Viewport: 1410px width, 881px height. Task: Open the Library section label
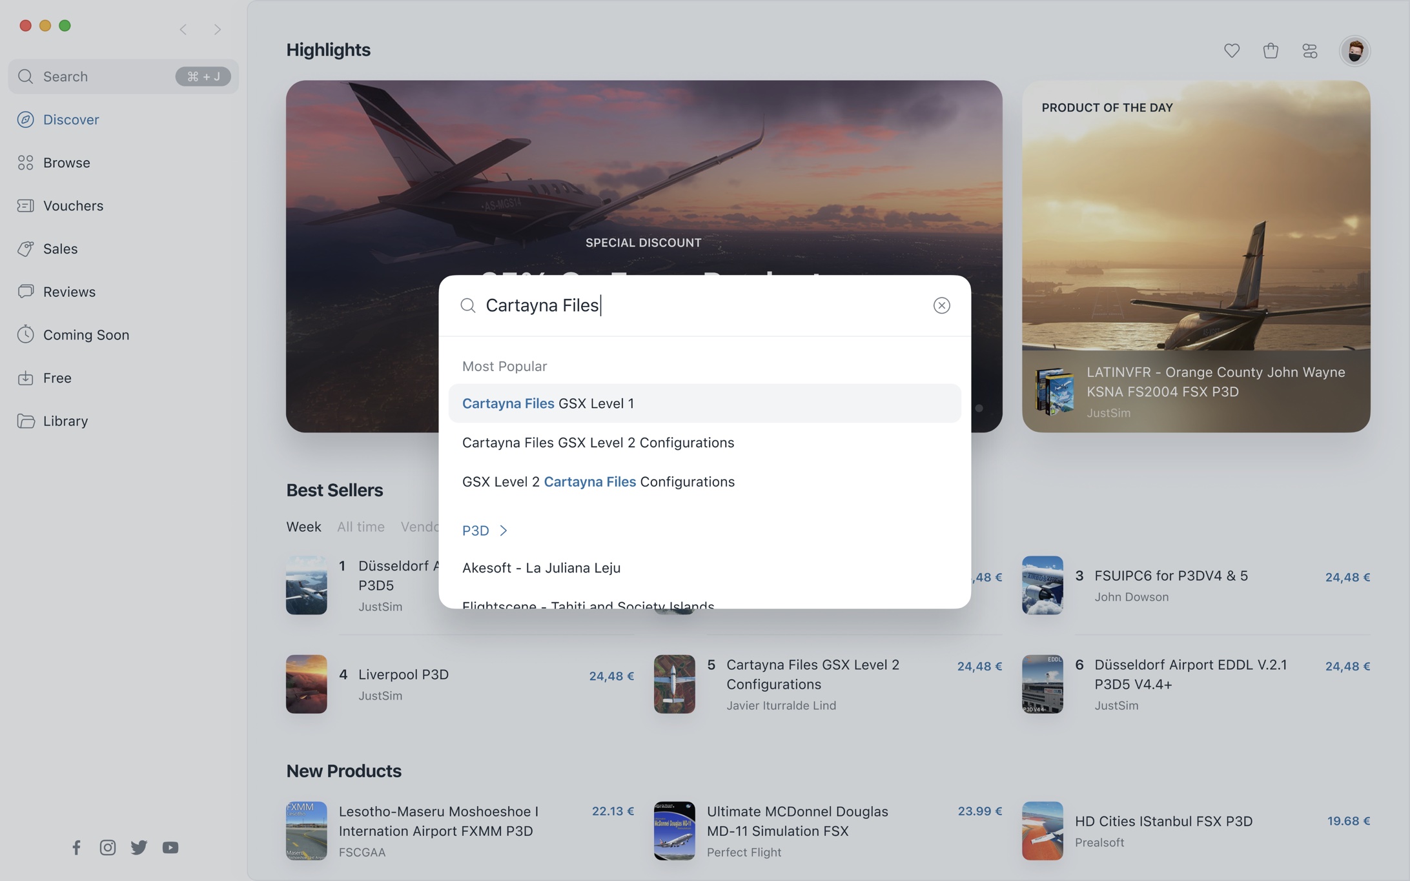pos(65,421)
